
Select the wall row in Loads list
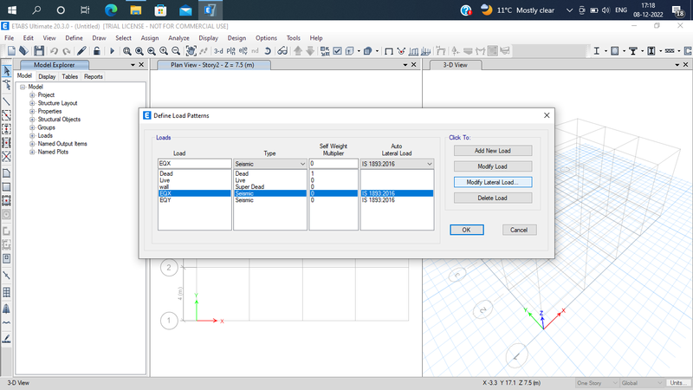point(194,187)
